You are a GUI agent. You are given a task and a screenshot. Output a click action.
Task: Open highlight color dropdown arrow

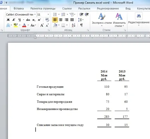(19, 25)
